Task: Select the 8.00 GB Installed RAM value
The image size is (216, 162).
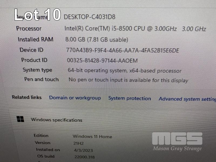Action: click(x=97, y=40)
